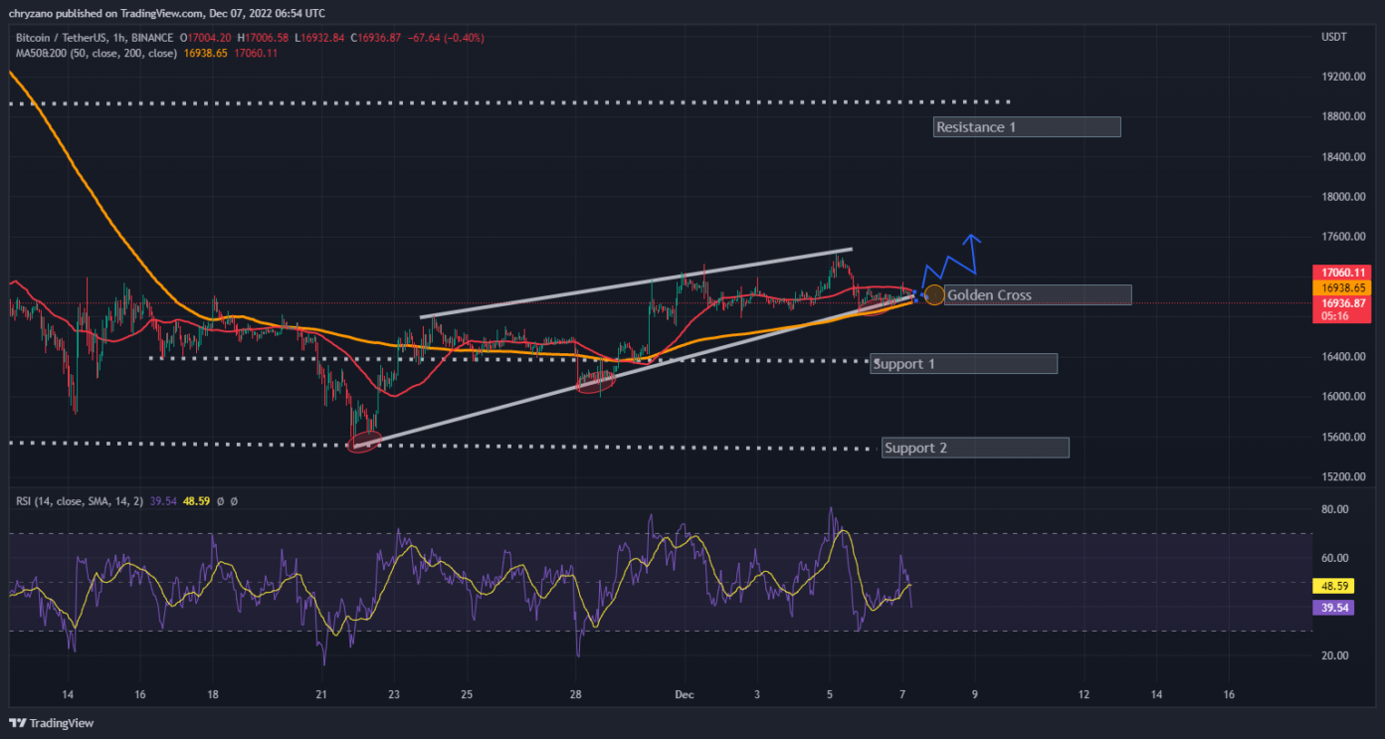The width and height of the screenshot is (1385, 739).
Task: Click the 17600.00 price scale value
Action: pos(1342,237)
